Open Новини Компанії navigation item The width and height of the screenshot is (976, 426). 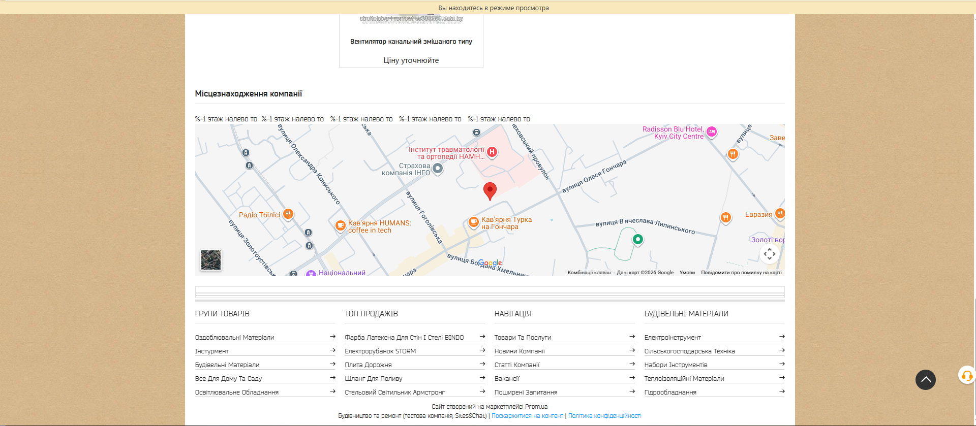point(520,351)
